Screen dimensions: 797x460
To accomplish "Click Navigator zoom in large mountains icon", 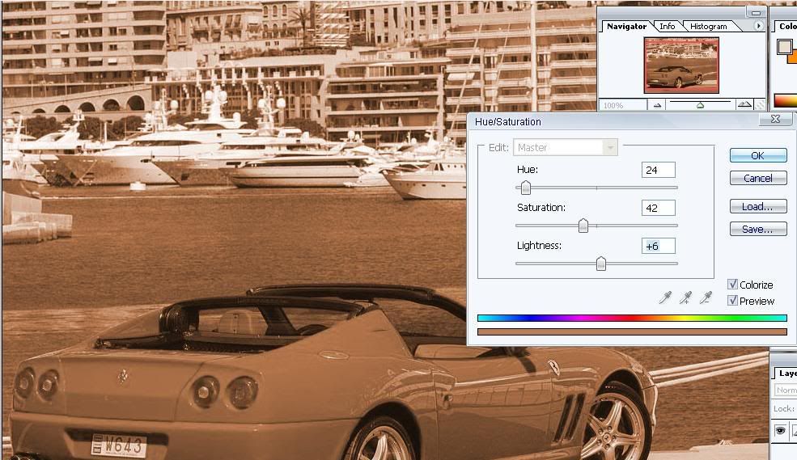I will (x=744, y=104).
